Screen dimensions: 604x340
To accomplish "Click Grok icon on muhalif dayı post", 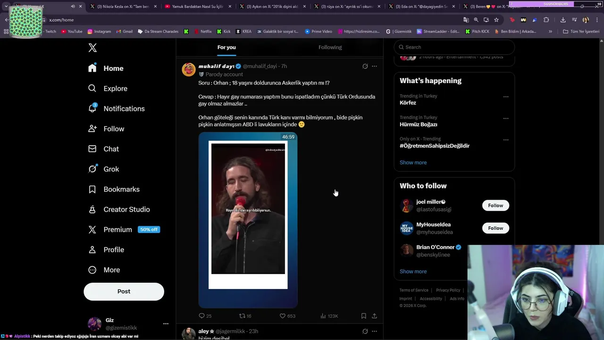I will click(x=365, y=67).
